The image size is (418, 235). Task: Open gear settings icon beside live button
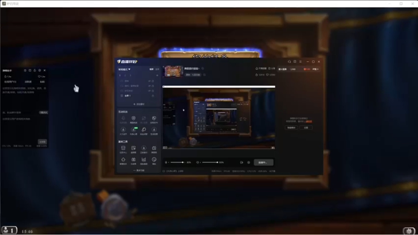(249, 162)
